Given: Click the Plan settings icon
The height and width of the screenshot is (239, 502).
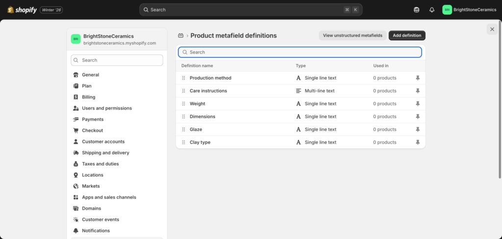Looking at the screenshot, I should [x=76, y=86].
